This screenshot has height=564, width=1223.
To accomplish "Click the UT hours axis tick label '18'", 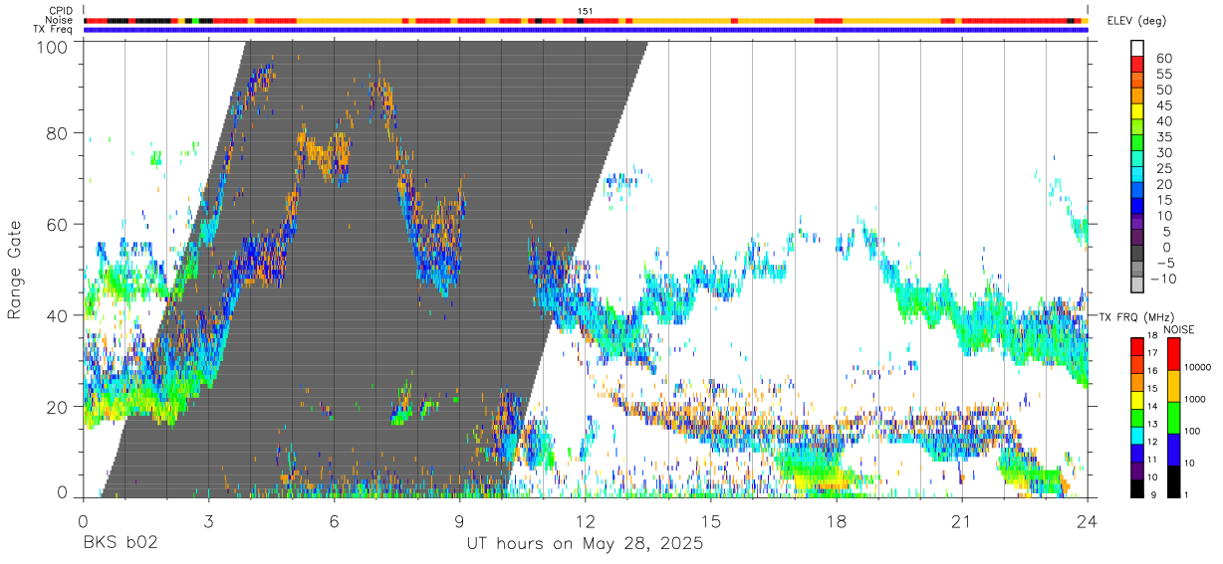I will pos(836,520).
